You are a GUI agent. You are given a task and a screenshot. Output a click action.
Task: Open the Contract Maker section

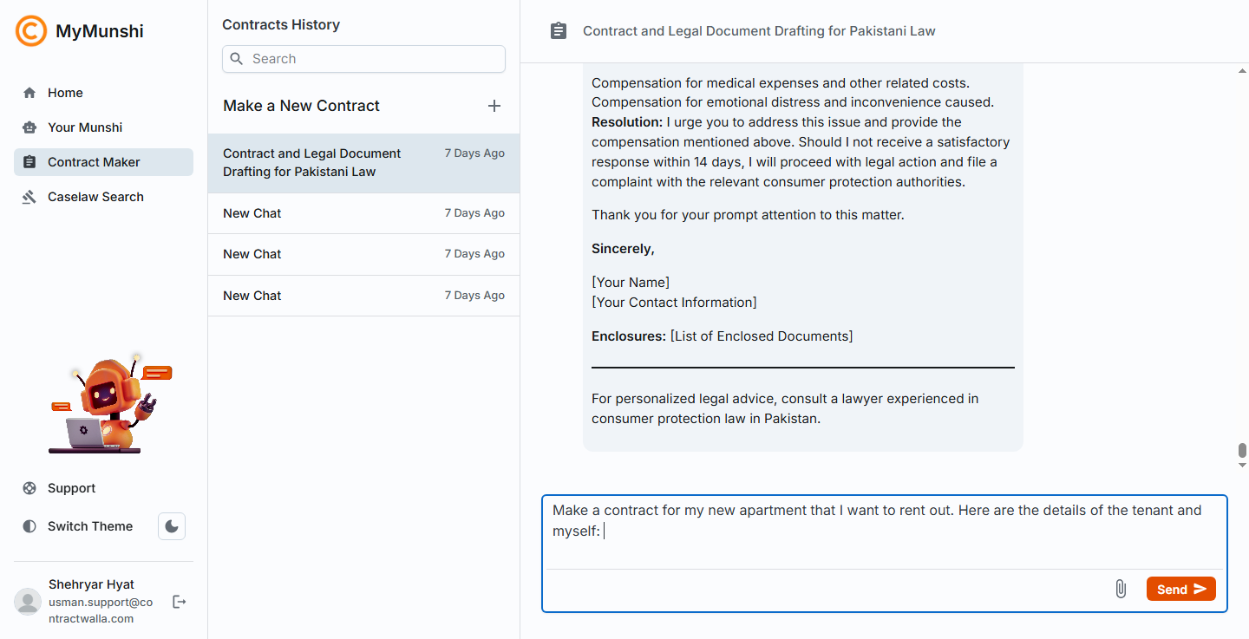pos(94,162)
